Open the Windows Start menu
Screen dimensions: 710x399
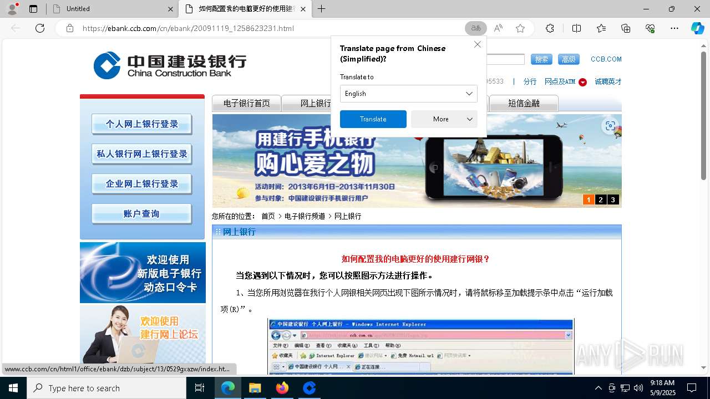click(13, 388)
